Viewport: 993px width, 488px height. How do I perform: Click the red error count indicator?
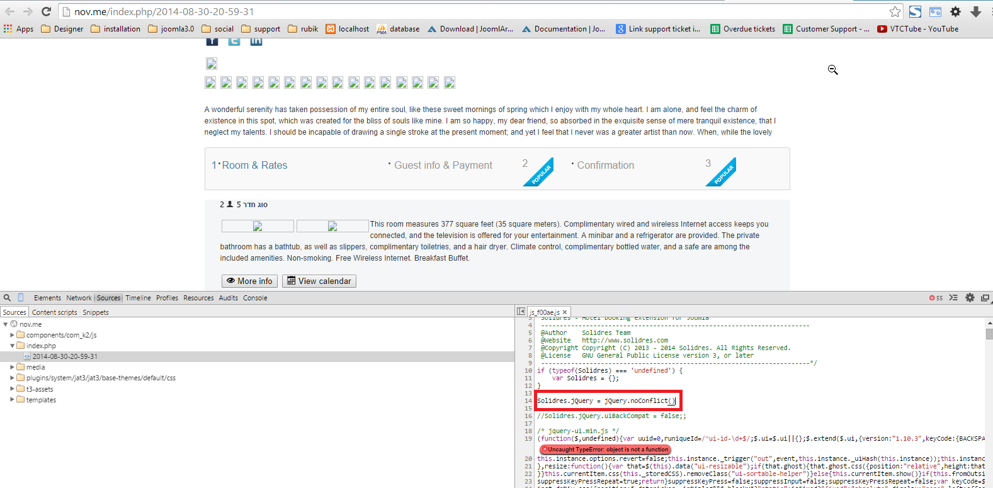coord(936,298)
